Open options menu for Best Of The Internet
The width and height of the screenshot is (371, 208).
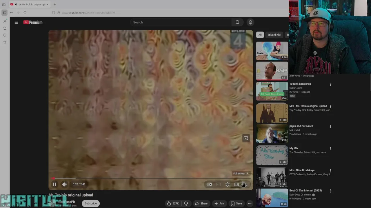(x=330, y=191)
